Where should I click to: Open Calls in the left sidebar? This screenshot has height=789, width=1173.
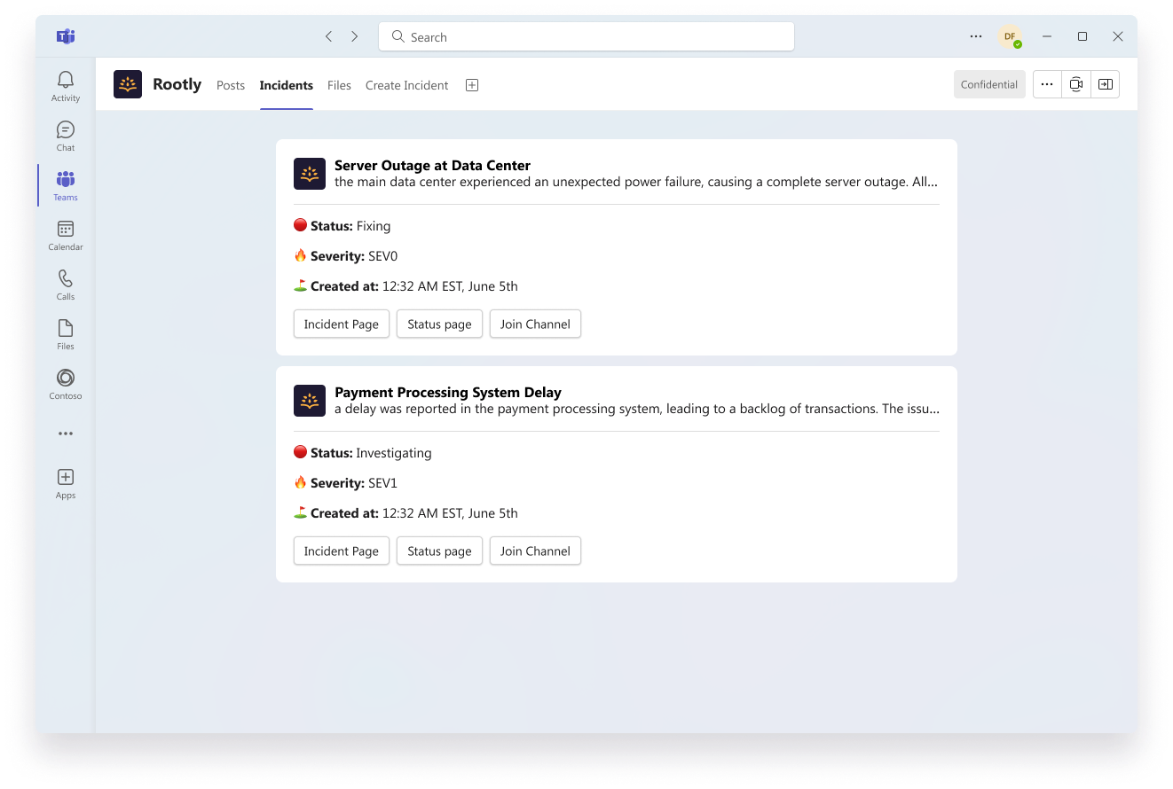[x=66, y=285]
